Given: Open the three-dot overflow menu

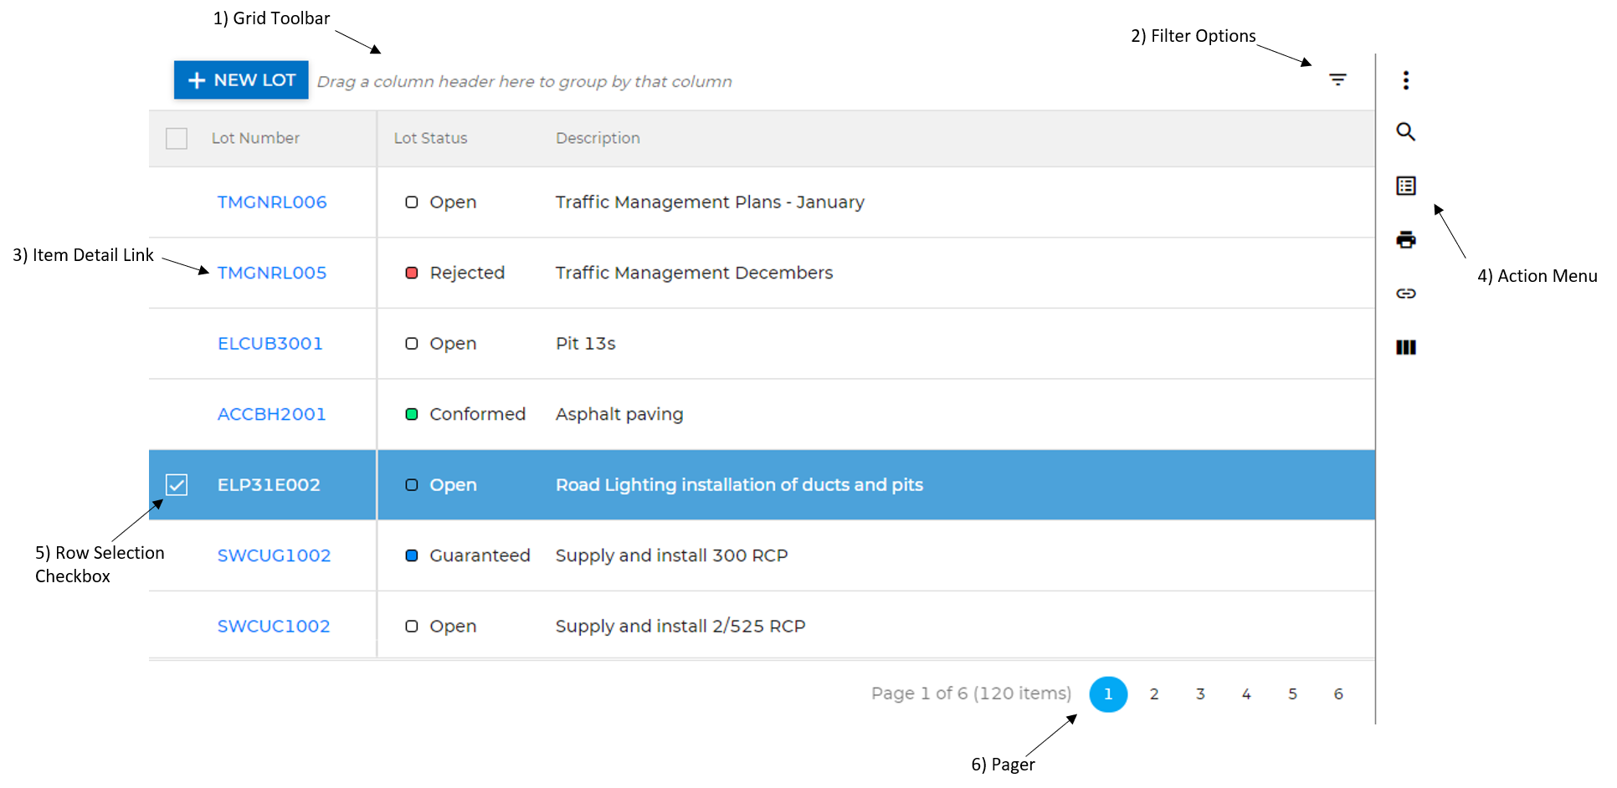Looking at the screenshot, I should click(1405, 79).
